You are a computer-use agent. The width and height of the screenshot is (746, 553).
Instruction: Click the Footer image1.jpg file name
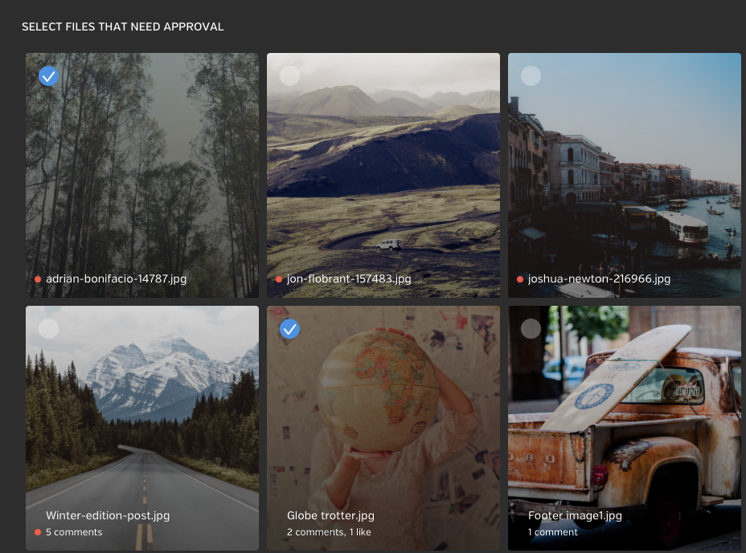(575, 515)
